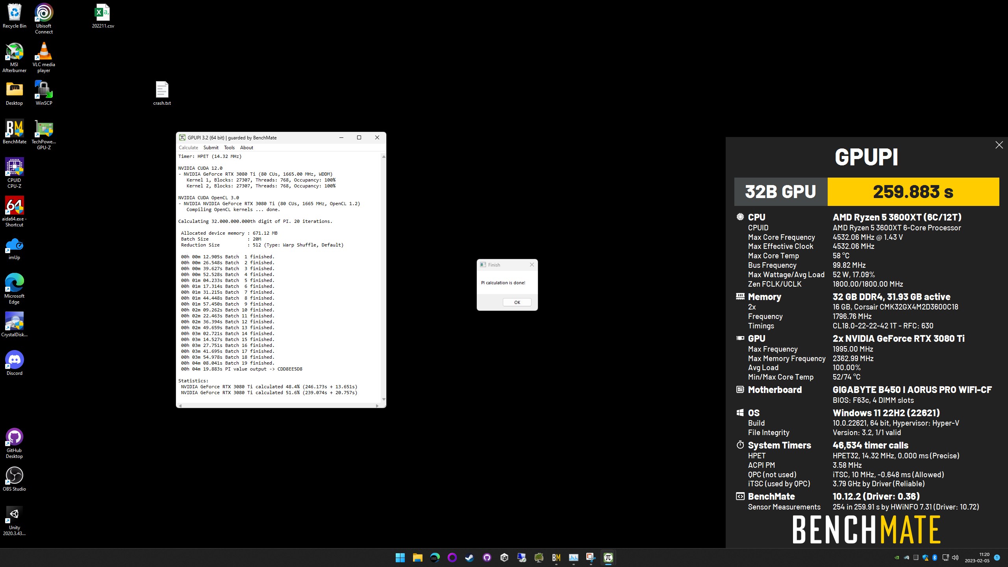1008x567 pixels.
Task: Open the Windows Start menu
Action: (400, 558)
